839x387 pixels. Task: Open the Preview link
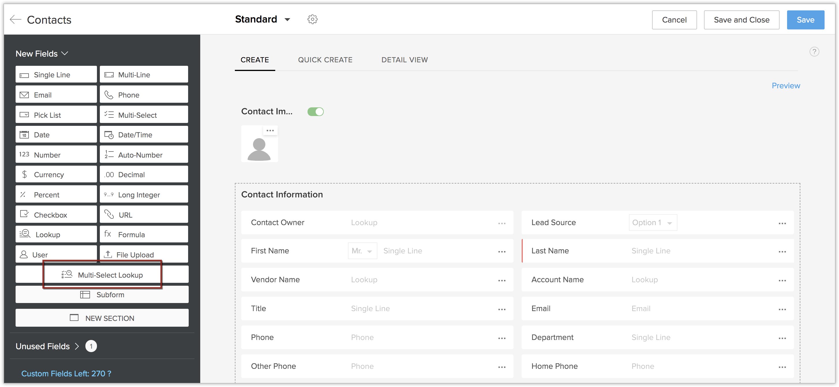coord(786,86)
